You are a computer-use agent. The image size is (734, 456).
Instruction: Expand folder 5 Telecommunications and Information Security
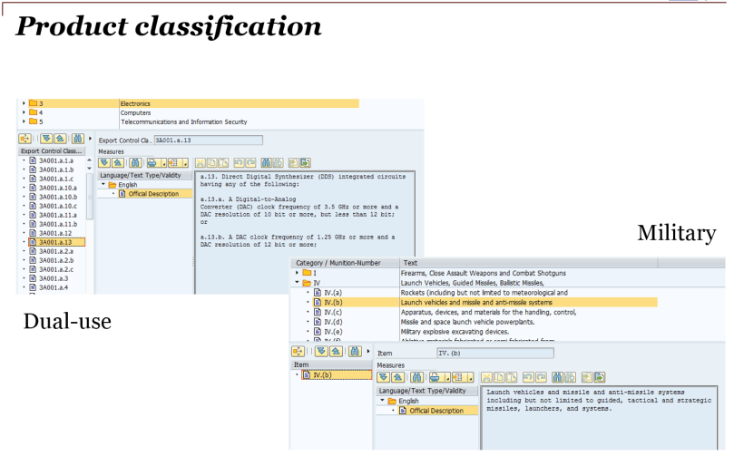24,121
